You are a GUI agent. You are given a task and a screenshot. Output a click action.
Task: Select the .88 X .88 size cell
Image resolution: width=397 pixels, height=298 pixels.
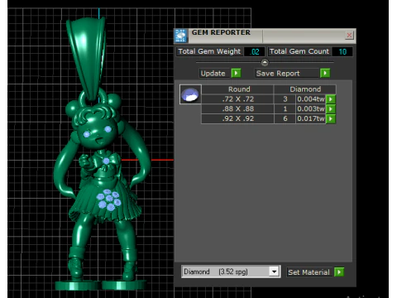coord(238,109)
